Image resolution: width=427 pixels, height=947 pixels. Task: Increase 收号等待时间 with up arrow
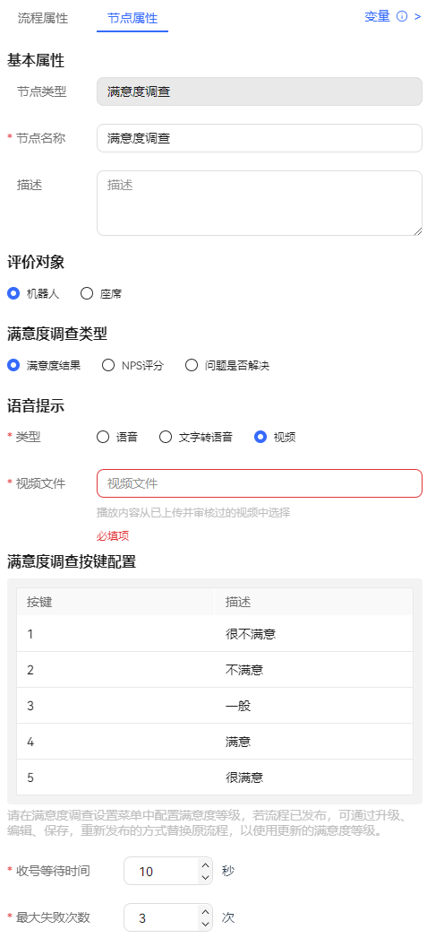coord(205,864)
